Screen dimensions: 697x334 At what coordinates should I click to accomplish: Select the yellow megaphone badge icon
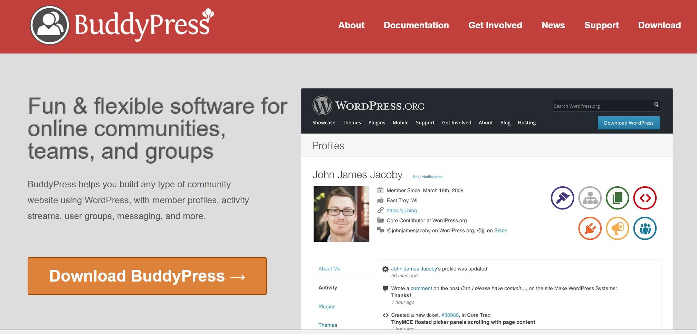coord(618,228)
